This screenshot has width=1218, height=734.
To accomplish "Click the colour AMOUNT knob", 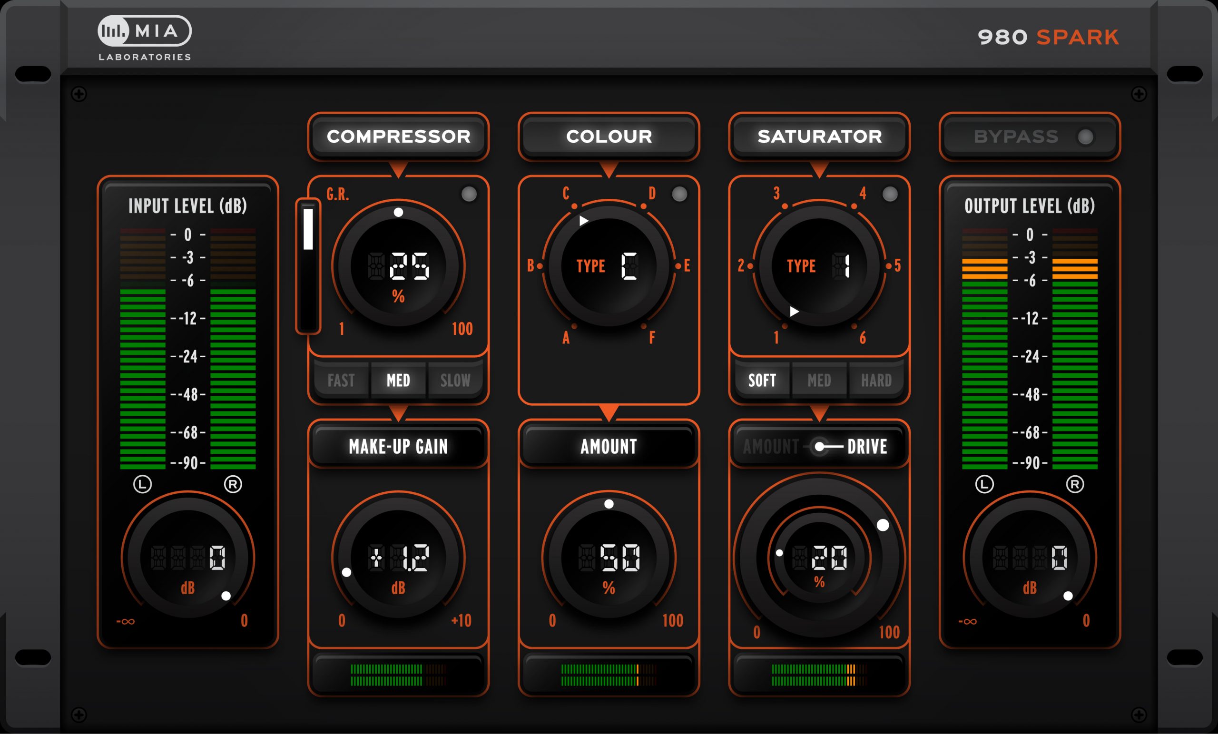I will click(609, 558).
